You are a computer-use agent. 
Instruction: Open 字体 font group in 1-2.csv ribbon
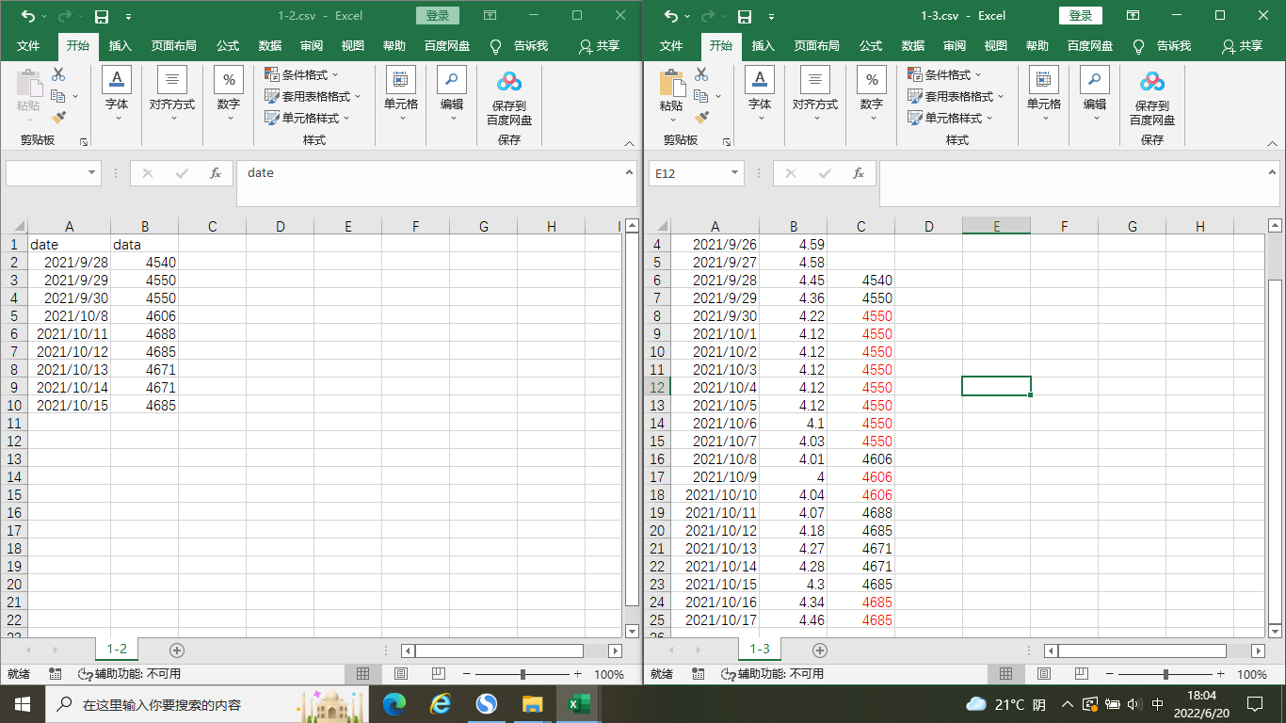point(117,95)
